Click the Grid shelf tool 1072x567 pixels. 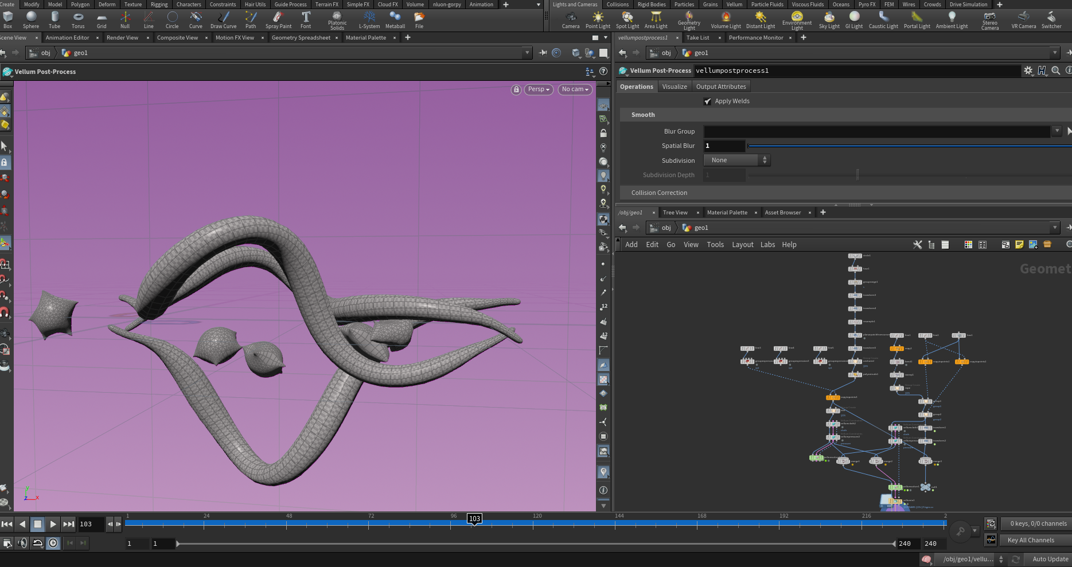(102, 20)
